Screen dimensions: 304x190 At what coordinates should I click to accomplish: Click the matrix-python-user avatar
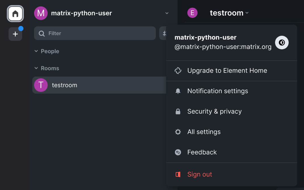click(41, 13)
